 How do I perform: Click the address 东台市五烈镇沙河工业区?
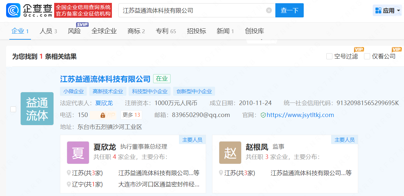coord(110,127)
